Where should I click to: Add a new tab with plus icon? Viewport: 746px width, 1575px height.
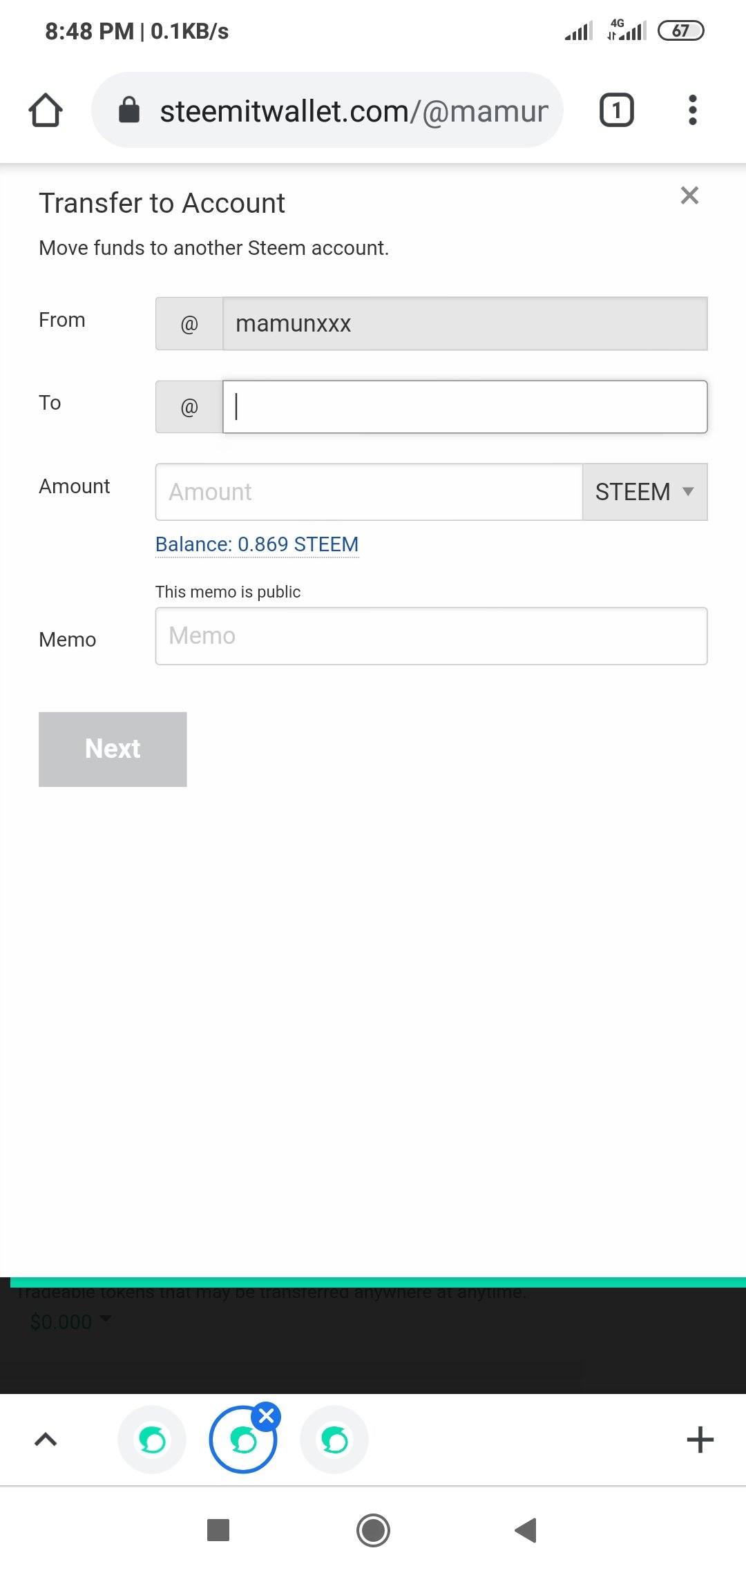point(700,1440)
